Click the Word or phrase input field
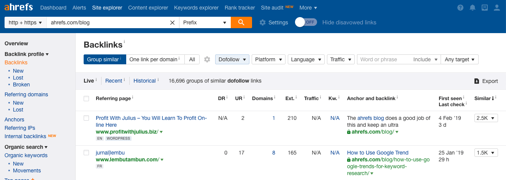The width and height of the screenshot is (506, 180). pos(384,59)
